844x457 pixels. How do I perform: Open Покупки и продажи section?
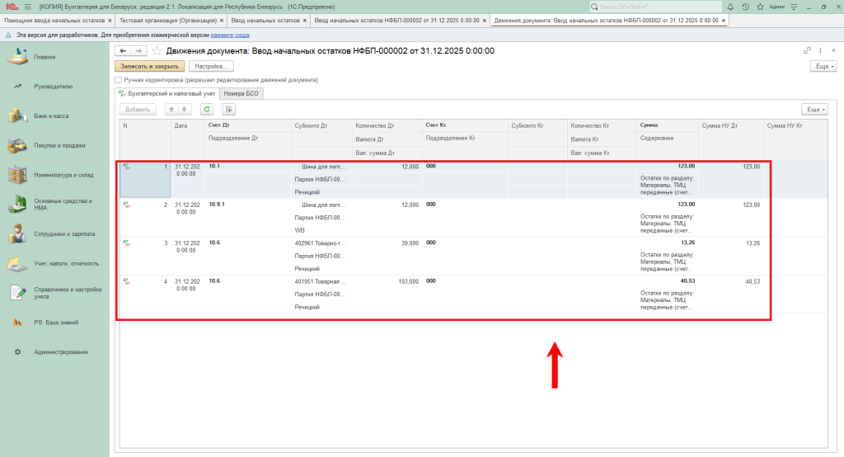pyautogui.click(x=59, y=146)
